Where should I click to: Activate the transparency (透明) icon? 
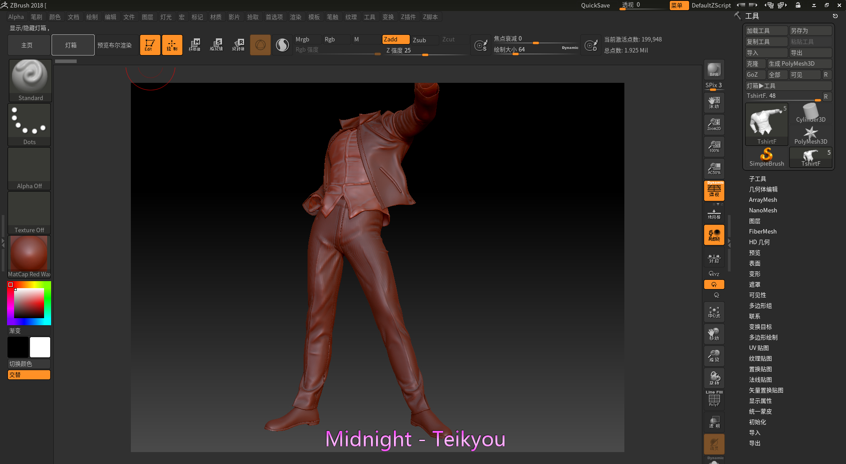(x=714, y=422)
